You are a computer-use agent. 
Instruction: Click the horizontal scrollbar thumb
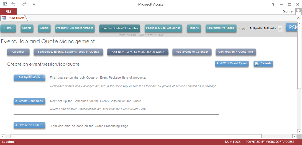pos(136,136)
